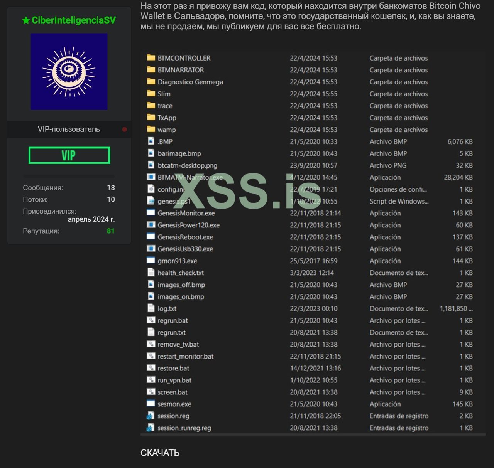Click the Opciones de confi... type label

[398, 189]
